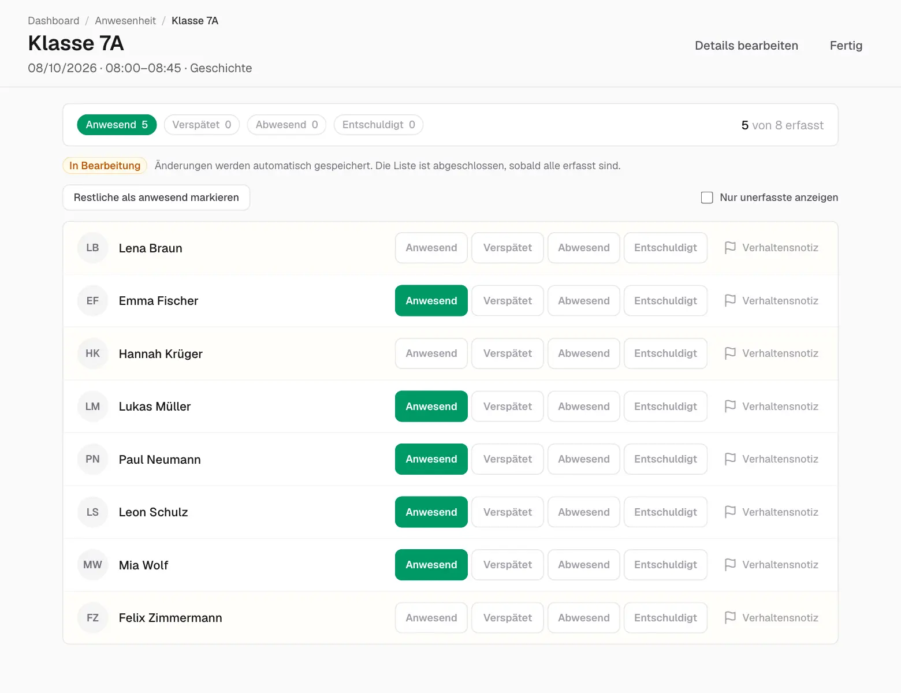901x693 pixels.
Task: Click the flag icon in Paul Neumann's row
Action: pos(730,459)
